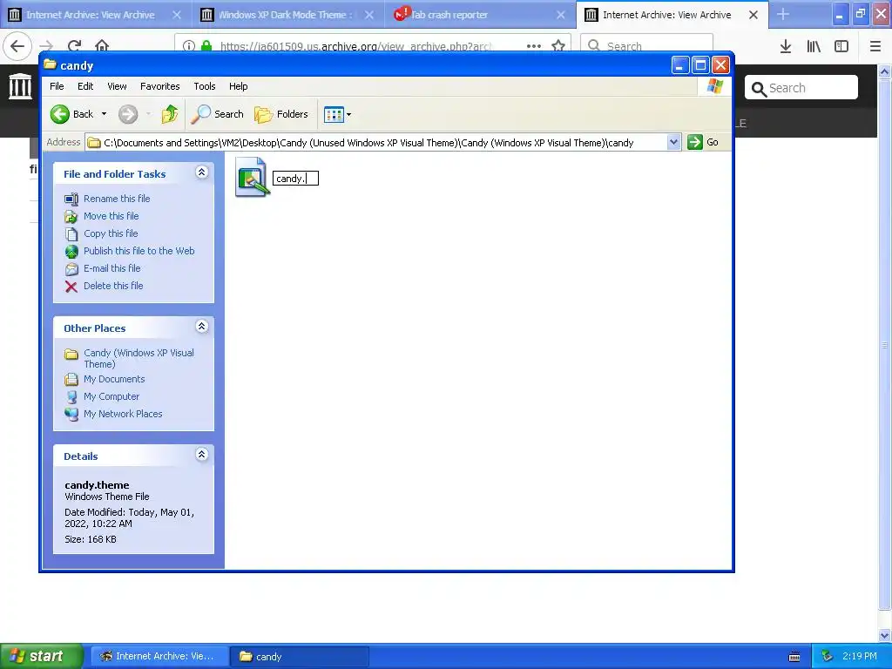The image size is (892, 669).
Task: Switch to Windows XP Dark Mode Theme tab
Action: 285,15
